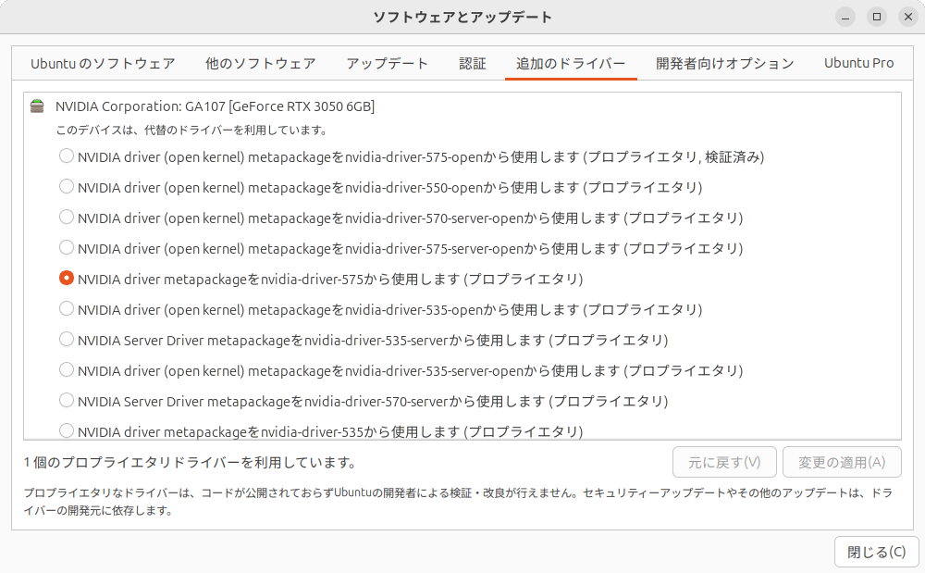The height and width of the screenshot is (573, 925).
Task: Maximize the ソフトウェアとアップデート window
Action: (x=877, y=17)
